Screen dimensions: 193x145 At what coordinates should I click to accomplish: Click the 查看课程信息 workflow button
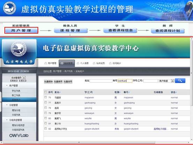pyautogui.click(x=120, y=30)
